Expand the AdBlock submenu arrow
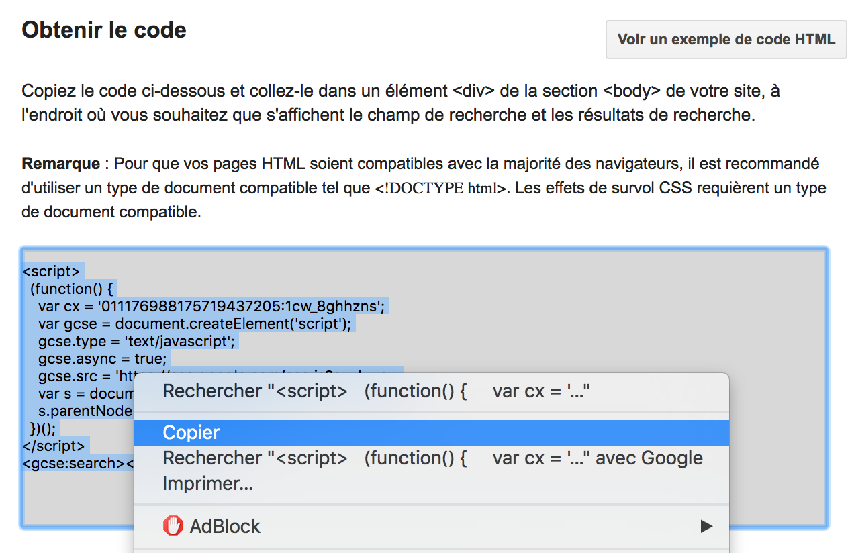 pyautogui.click(x=706, y=526)
